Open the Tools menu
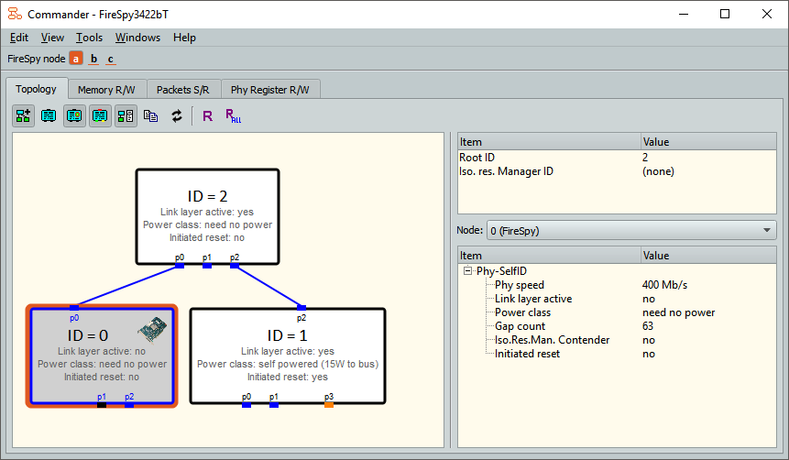This screenshot has width=789, height=460. coord(89,38)
